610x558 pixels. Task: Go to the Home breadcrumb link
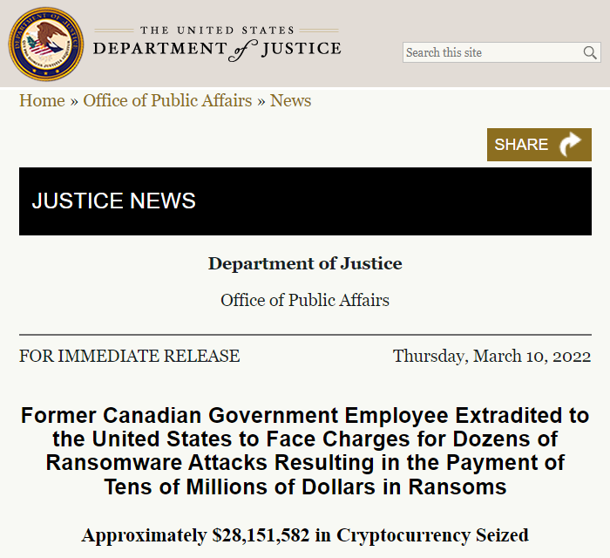[42, 100]
